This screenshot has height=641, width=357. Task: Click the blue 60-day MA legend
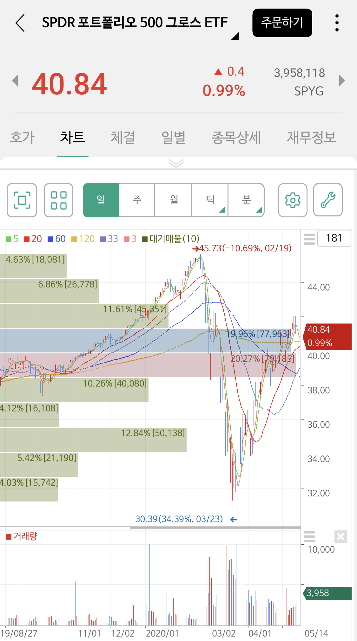point(56,239)
